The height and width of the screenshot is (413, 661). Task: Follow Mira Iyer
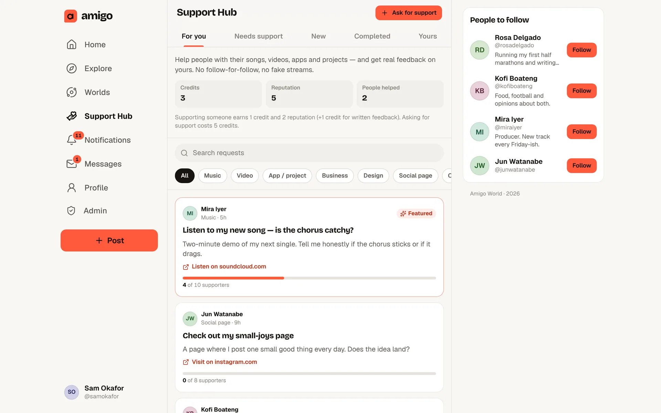coord(581,131)
